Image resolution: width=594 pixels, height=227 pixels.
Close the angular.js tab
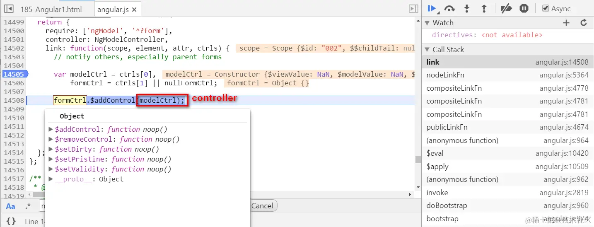click(x=134, y=9)
